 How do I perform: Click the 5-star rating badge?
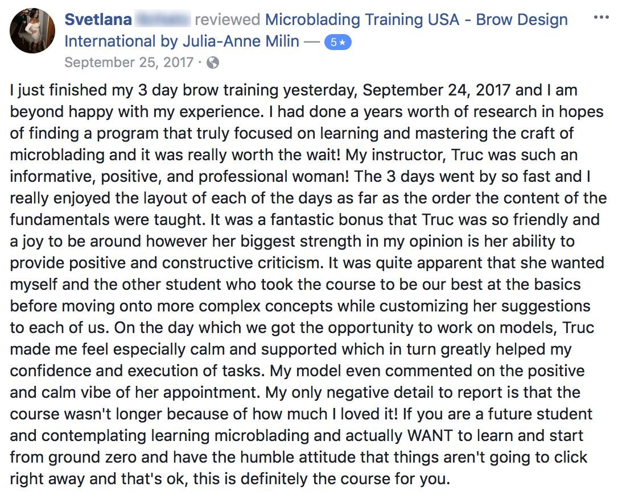point(337,42)
